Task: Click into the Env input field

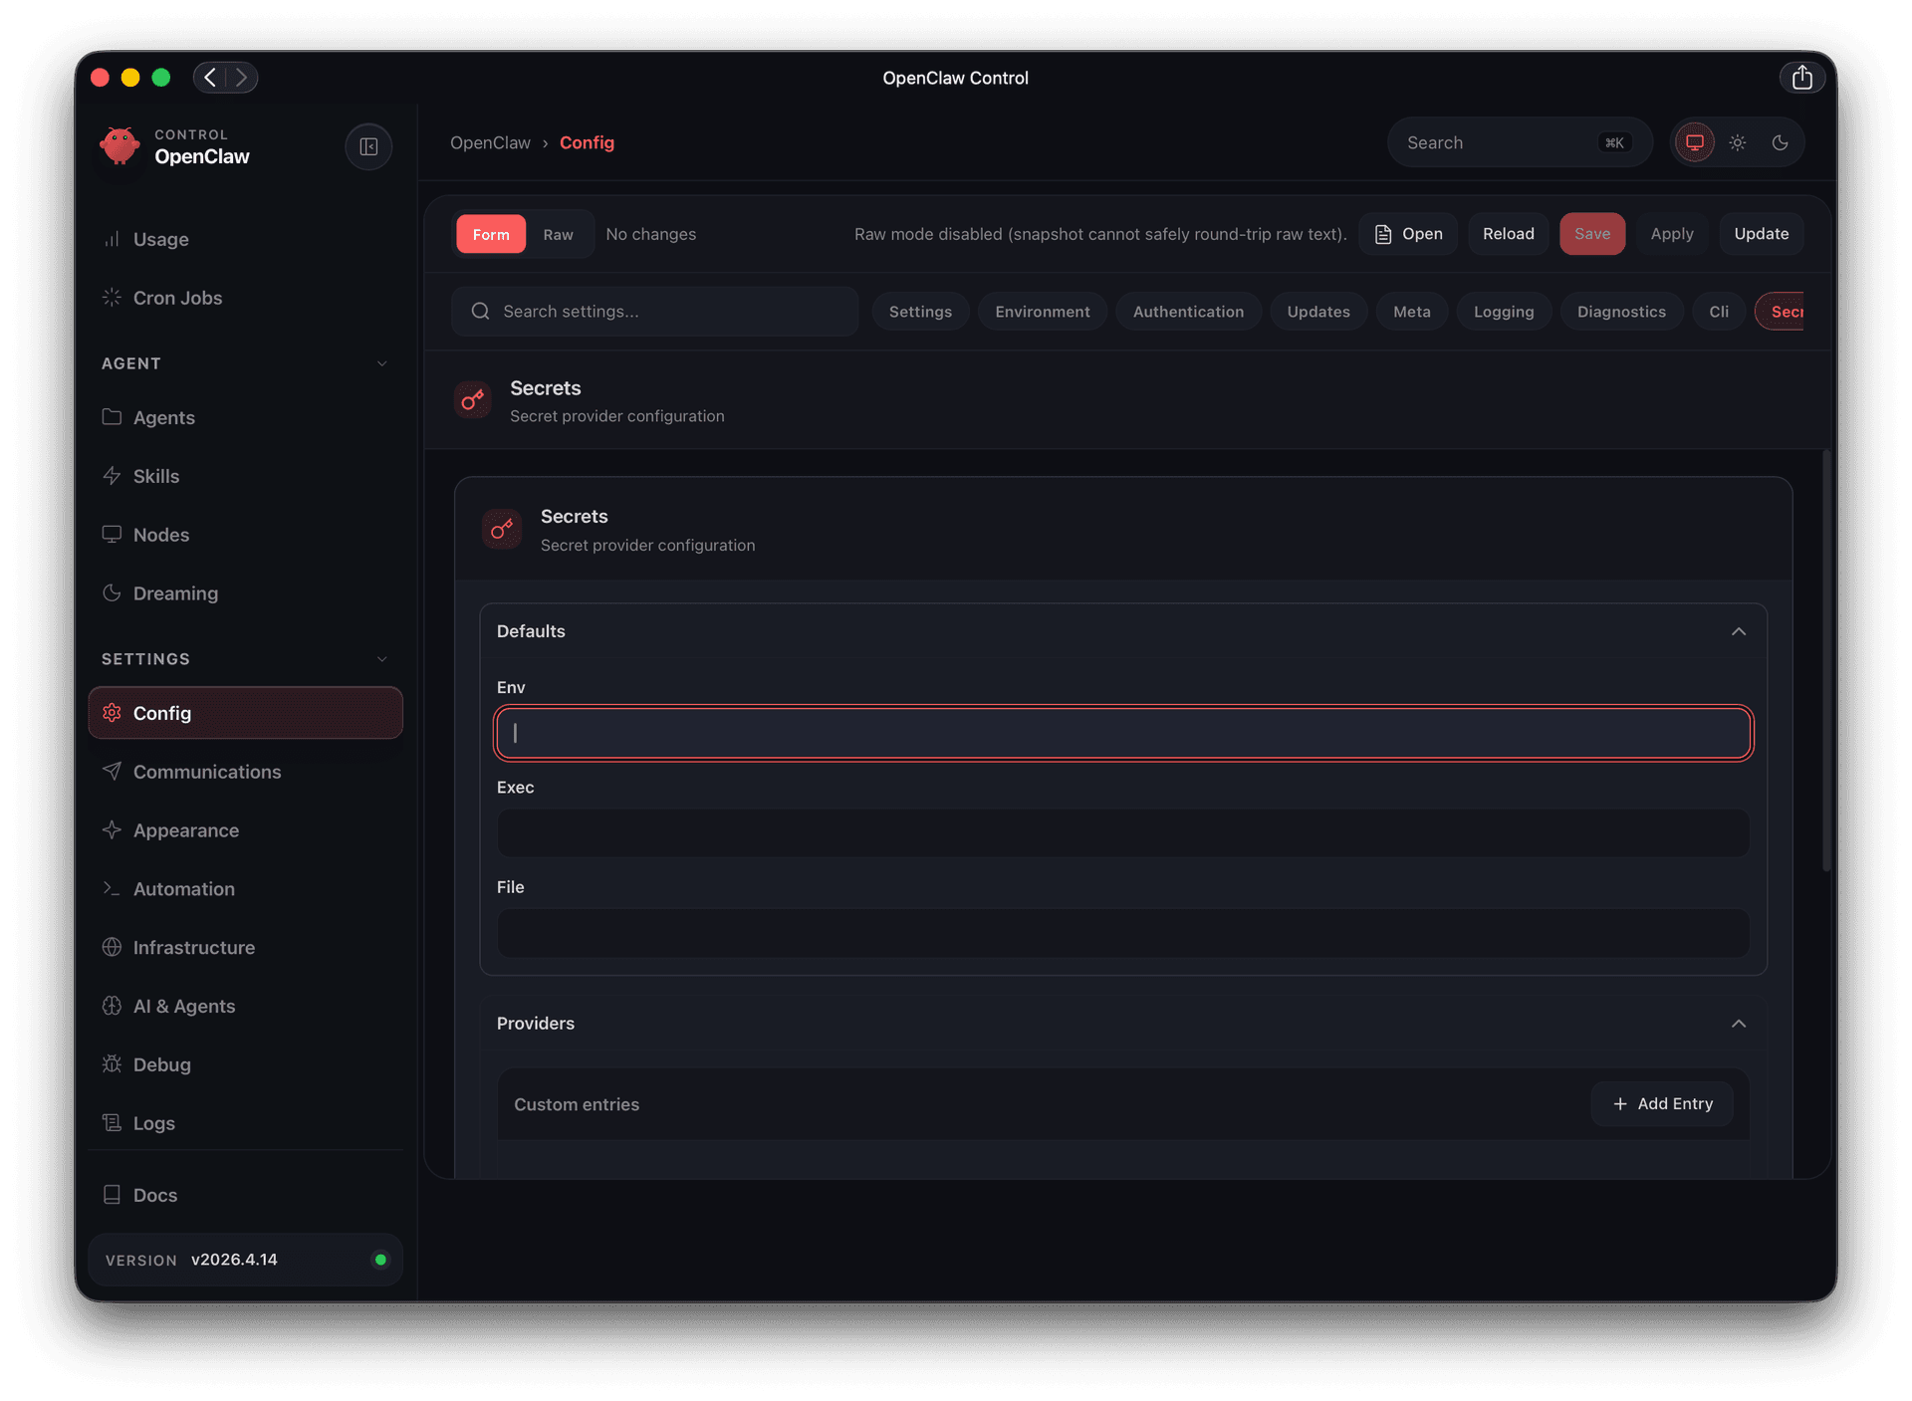Action: click(1123, 733)
